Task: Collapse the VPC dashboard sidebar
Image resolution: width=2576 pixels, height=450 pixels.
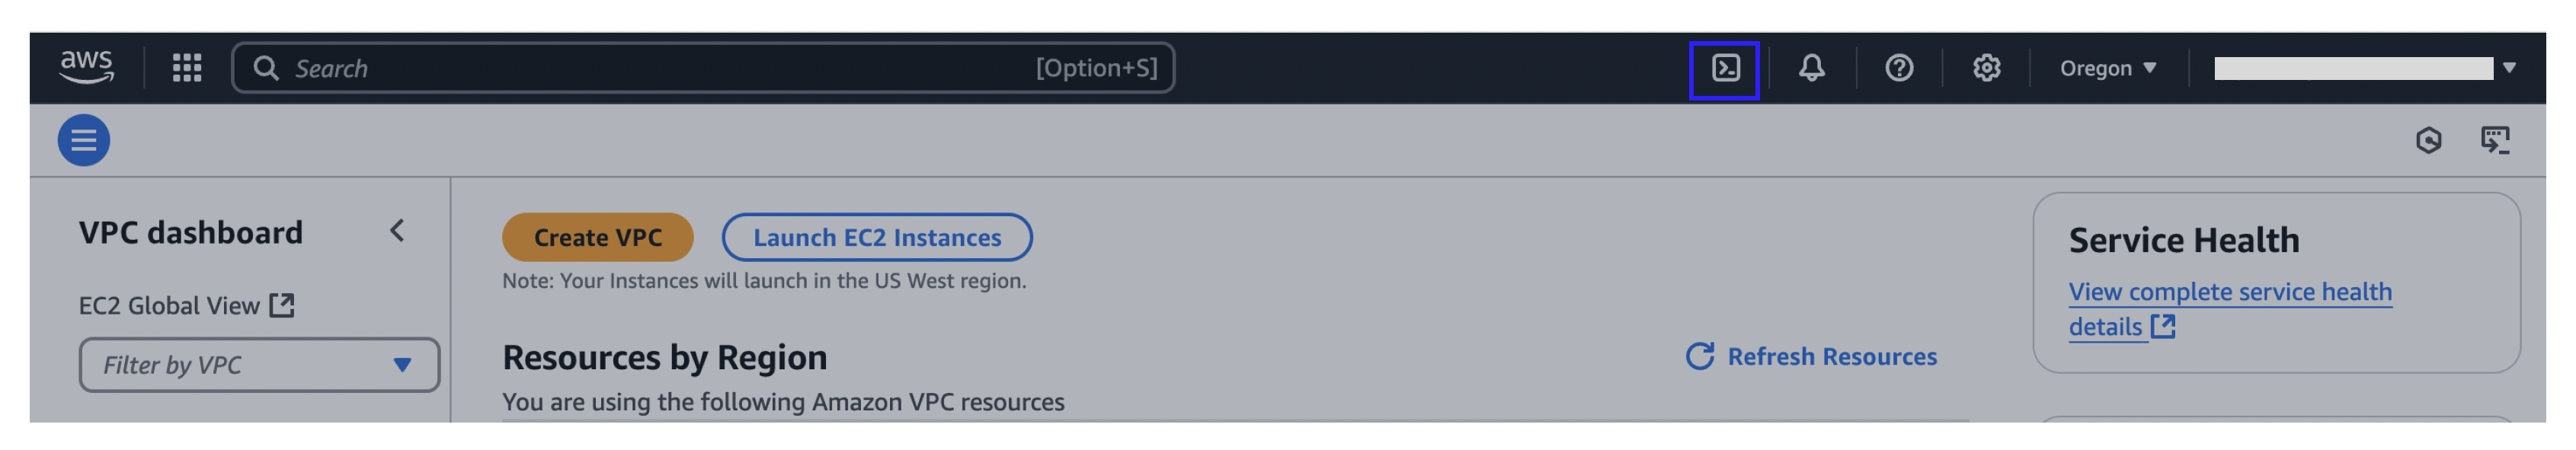Action: 398,231
